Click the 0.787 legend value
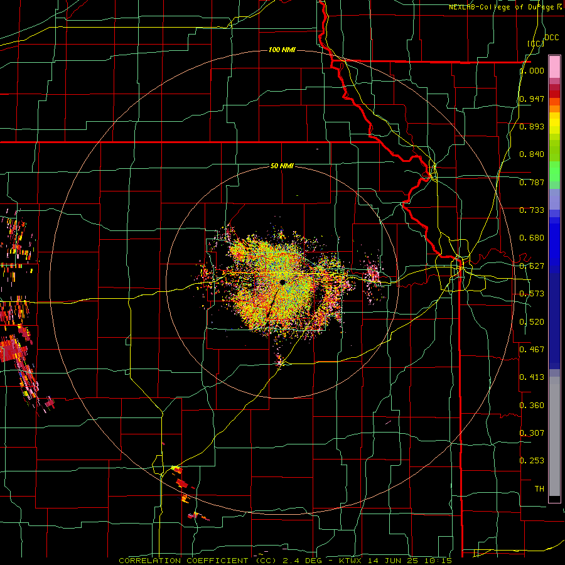This screenshot has width=565, height=565. tap(532, 182)
